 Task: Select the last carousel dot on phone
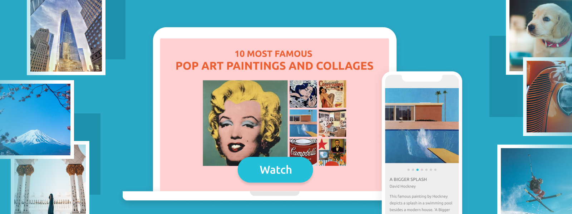435,170
